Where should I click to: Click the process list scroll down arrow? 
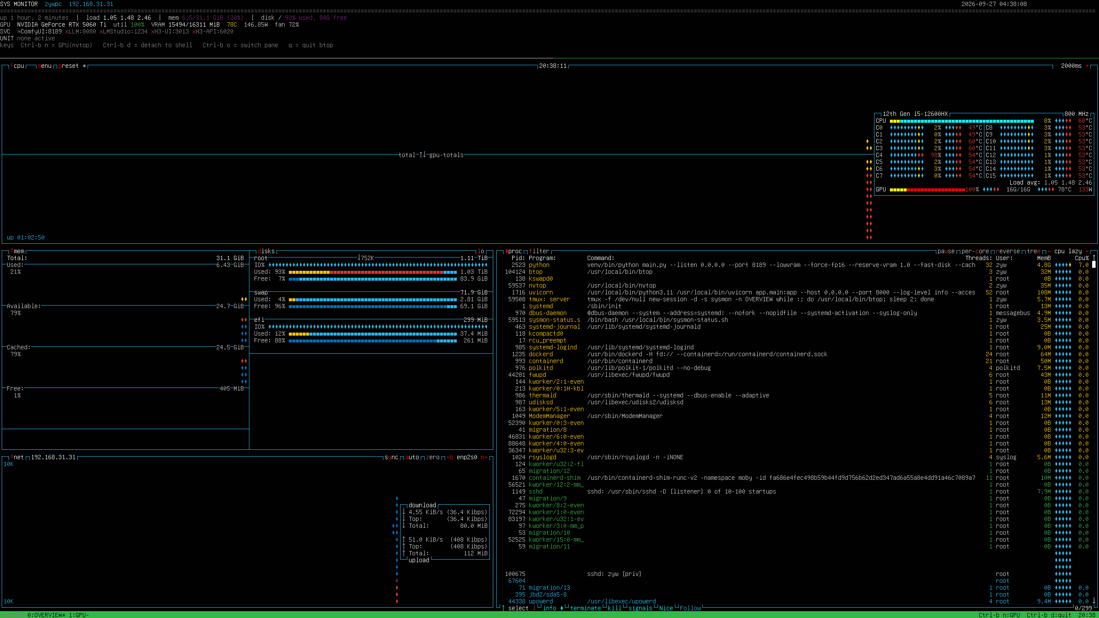1094,601
